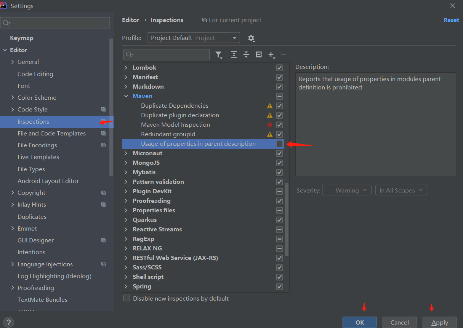
Task: Open Log Highlighting (Ideolog) settings
Action: (x=54, y=276)
